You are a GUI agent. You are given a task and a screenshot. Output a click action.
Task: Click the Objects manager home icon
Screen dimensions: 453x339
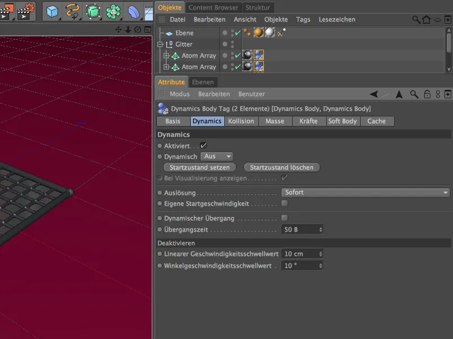[x=426, y=20]
